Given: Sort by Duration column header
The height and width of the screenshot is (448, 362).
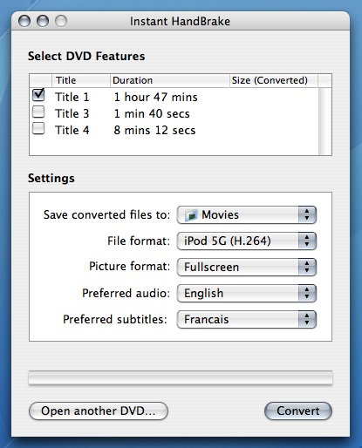Looking at the screenshot, I should [170, 80].
